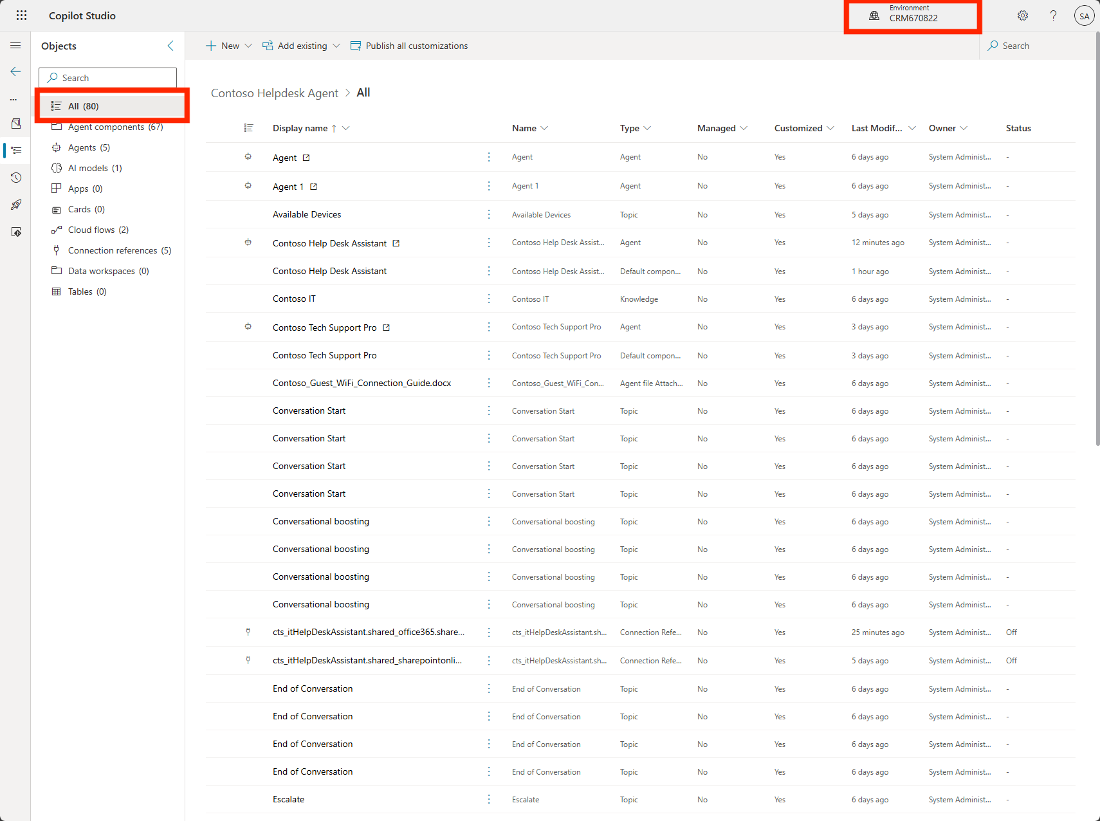Select Connection references (5) in Objects tree
The image size is (1100, 821).
(x=119, y=250)
